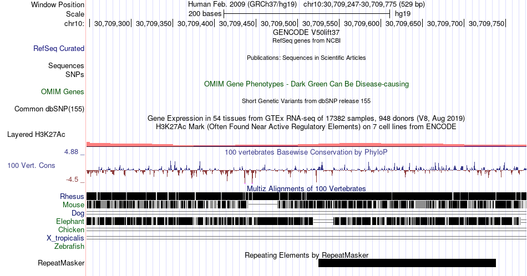Open RefSeq Curated track settings
Screen dimensions: 527x276
pos(59,48)
